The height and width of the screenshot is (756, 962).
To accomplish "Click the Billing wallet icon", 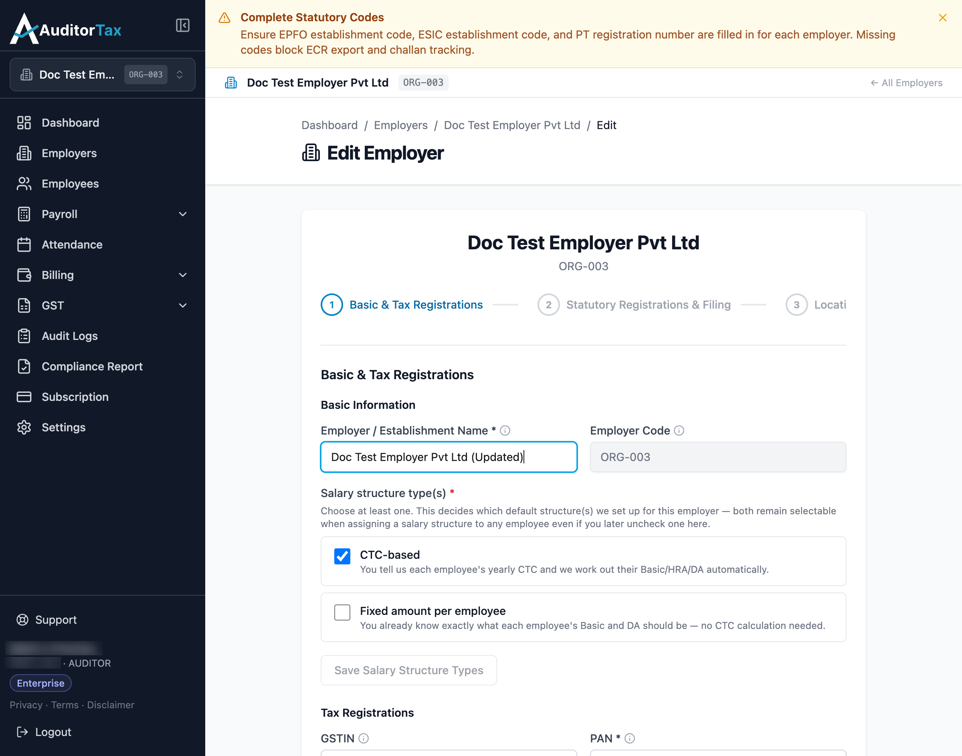I will [x=24, y=275].
